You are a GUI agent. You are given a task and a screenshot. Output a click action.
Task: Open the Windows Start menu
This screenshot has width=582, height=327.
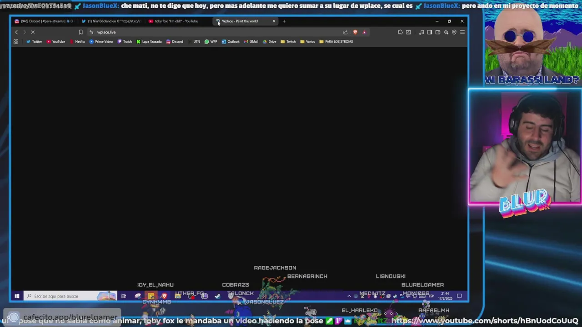tap(17, 296)
